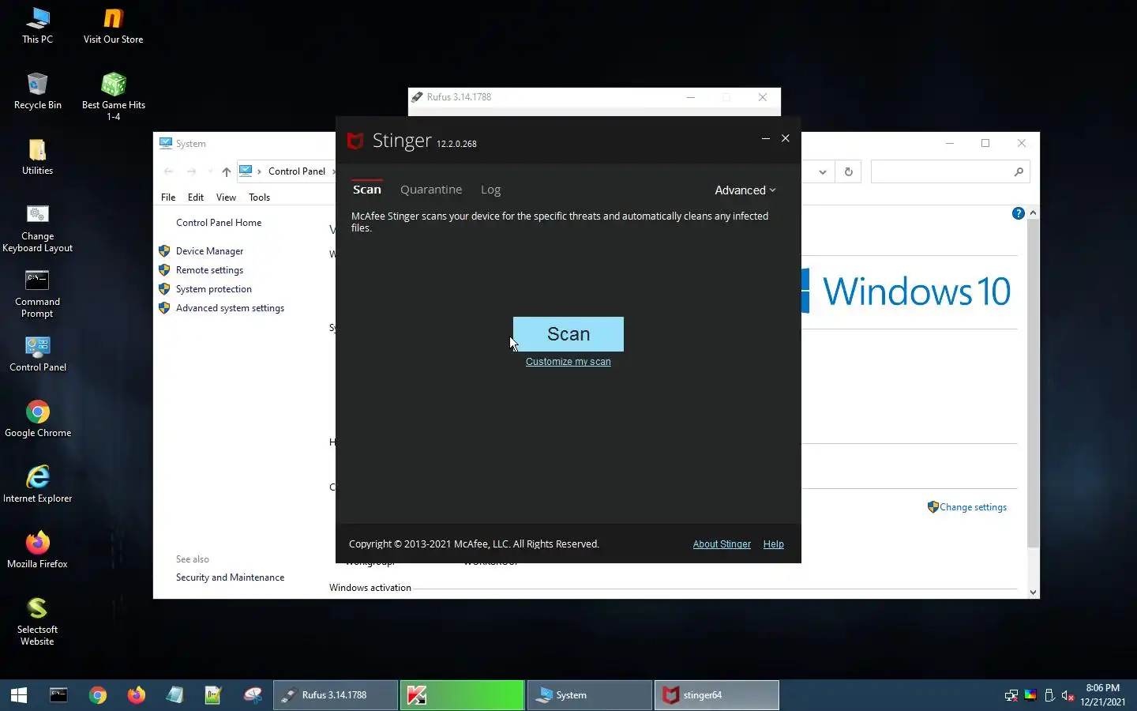Open the Utilities folder icon

(x=37, y=157)
